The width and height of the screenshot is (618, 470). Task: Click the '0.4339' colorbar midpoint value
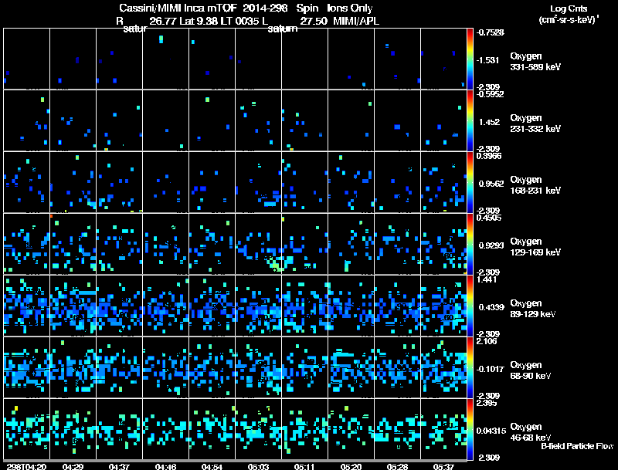coord(491,307)
